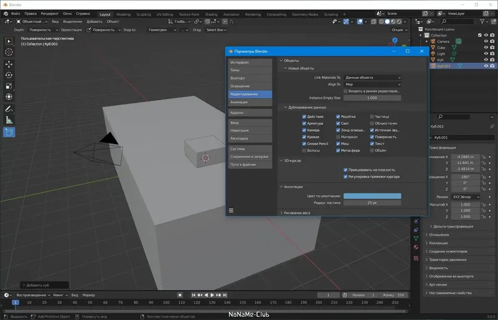Select the Move tool in the viewport toolbar

(x=9, y=63)
